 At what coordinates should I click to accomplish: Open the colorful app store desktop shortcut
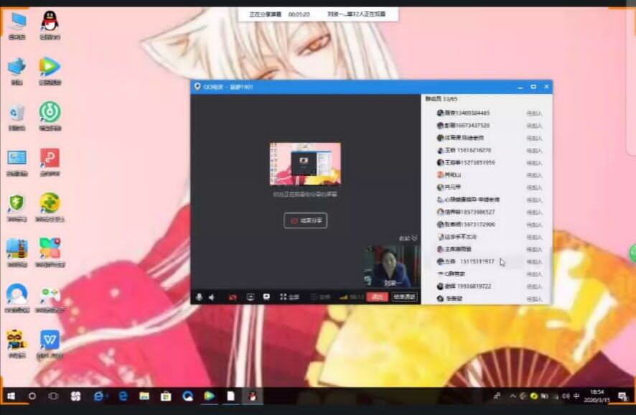tap(50, 252)
